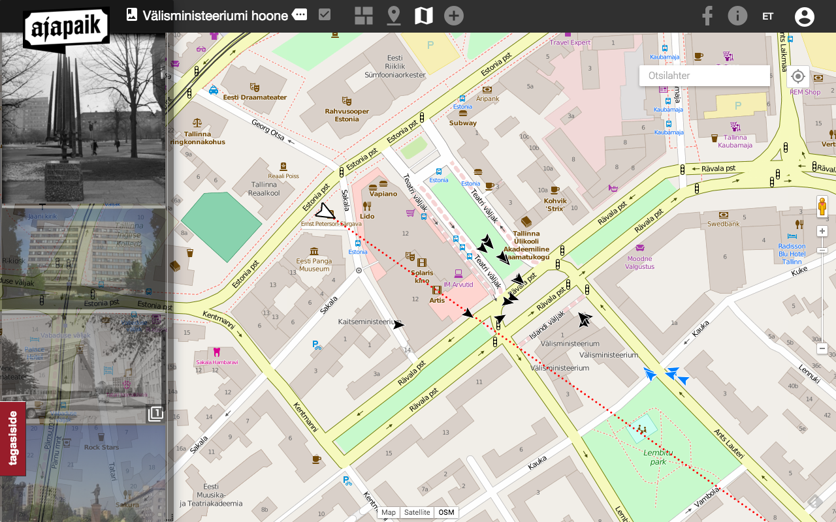
Task: Add new photo with plus icon
Action: click(x=454, y=16)
